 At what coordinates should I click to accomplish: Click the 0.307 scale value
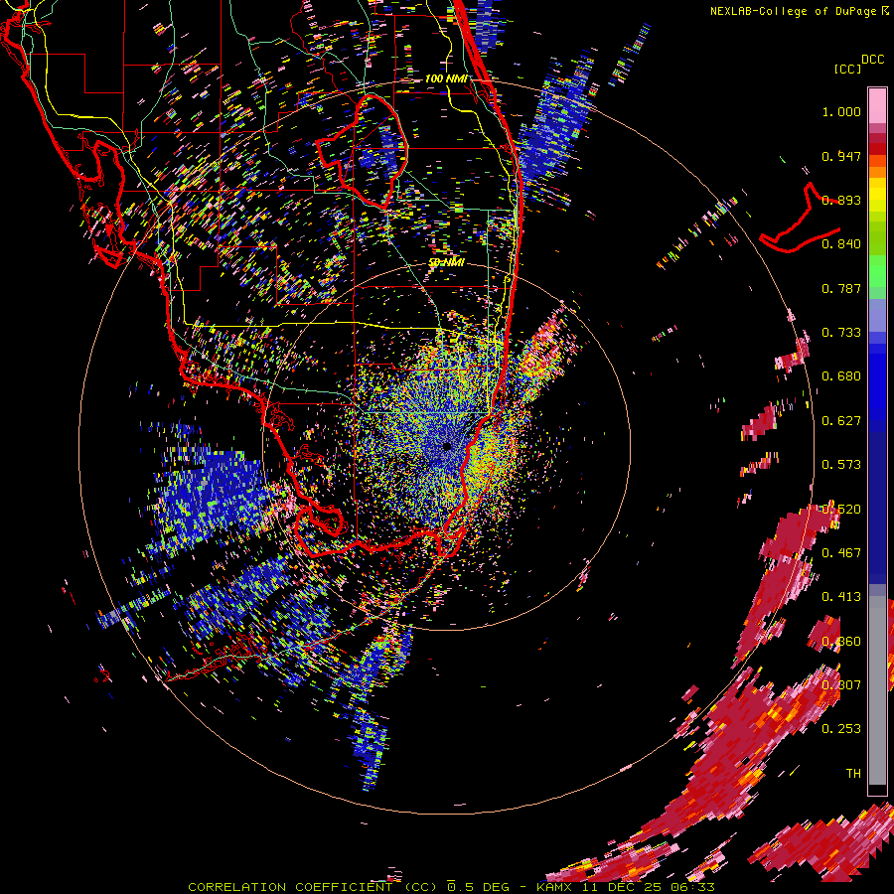point(841,685)
